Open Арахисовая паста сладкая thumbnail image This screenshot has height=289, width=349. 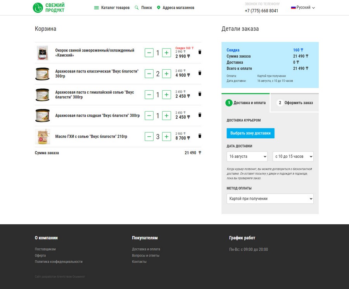click(x=43, y=115)
